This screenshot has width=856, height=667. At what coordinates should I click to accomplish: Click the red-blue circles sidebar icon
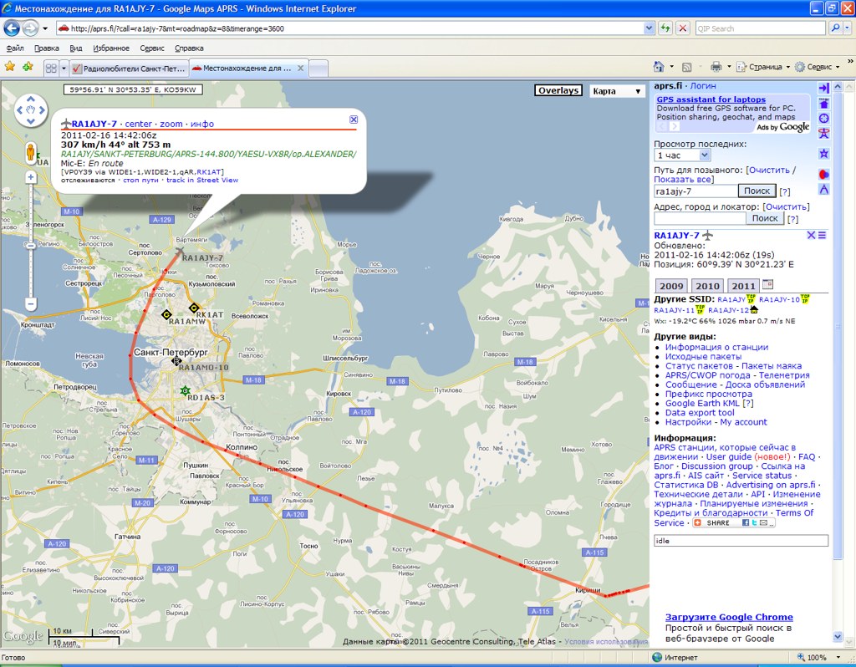coord(824,174)
